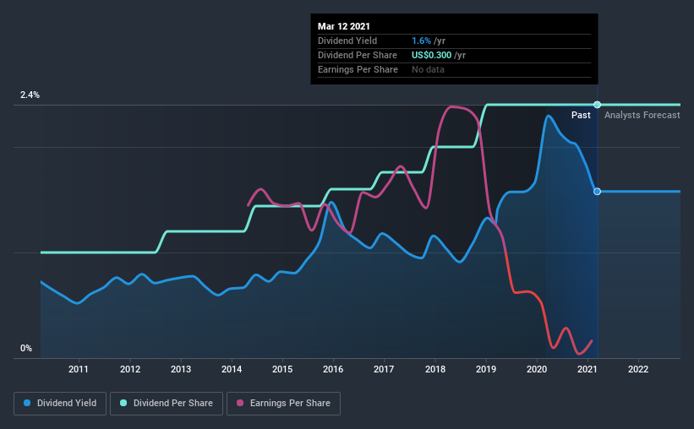The image size is (694, 429).
Task: Click the blue marker on the Dividend Yield line
Action: coord(597,192)
